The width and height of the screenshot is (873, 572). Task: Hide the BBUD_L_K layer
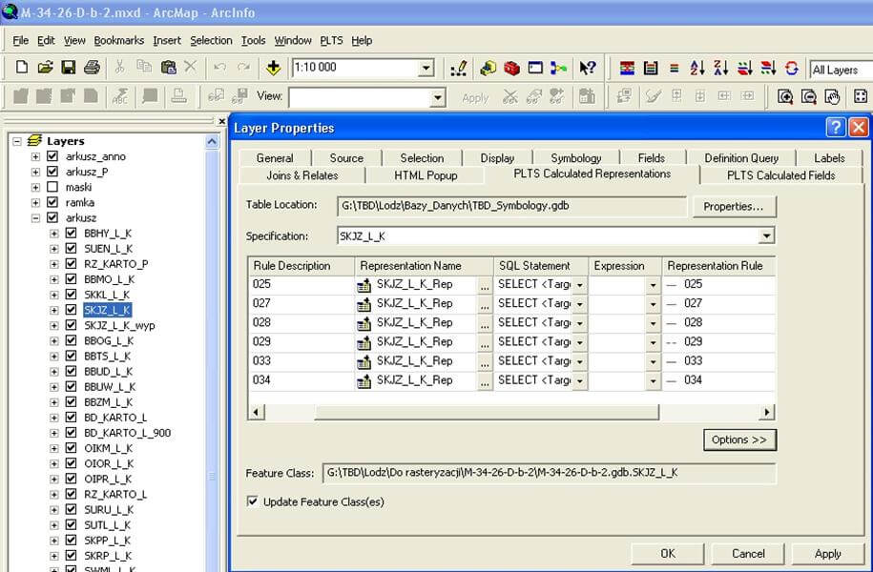click(x=71, y=371)
